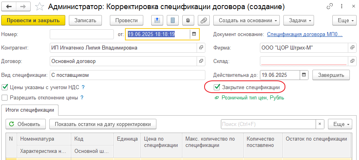Open calendar for Действительна до date
Image resolution: width=359 pixels, height=160 pixels.
click(x=304, y=75)
